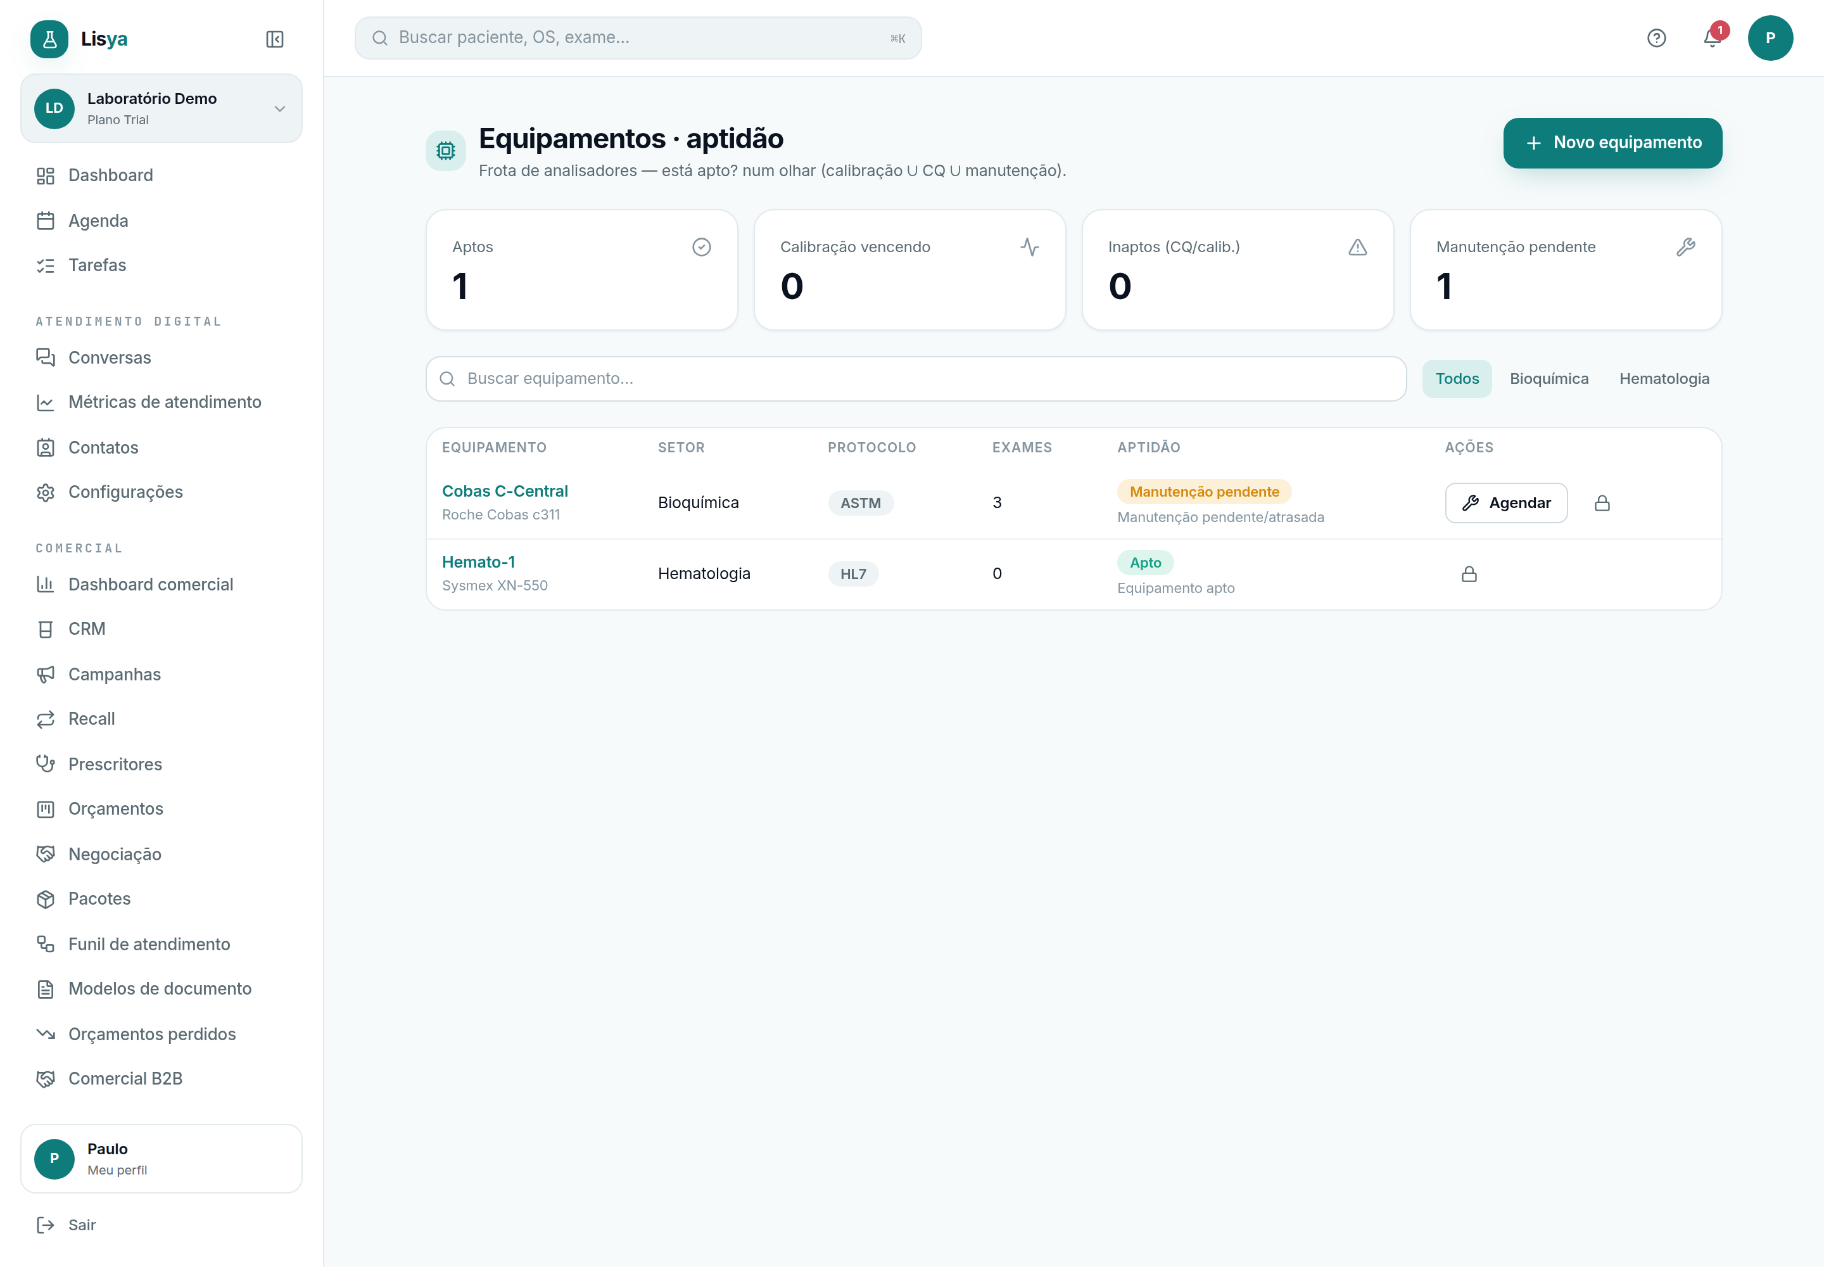Screen dimensions: 1824x1267
Task: Click the Prescritores stethoscope icon
Action: (x=45, y=765)
